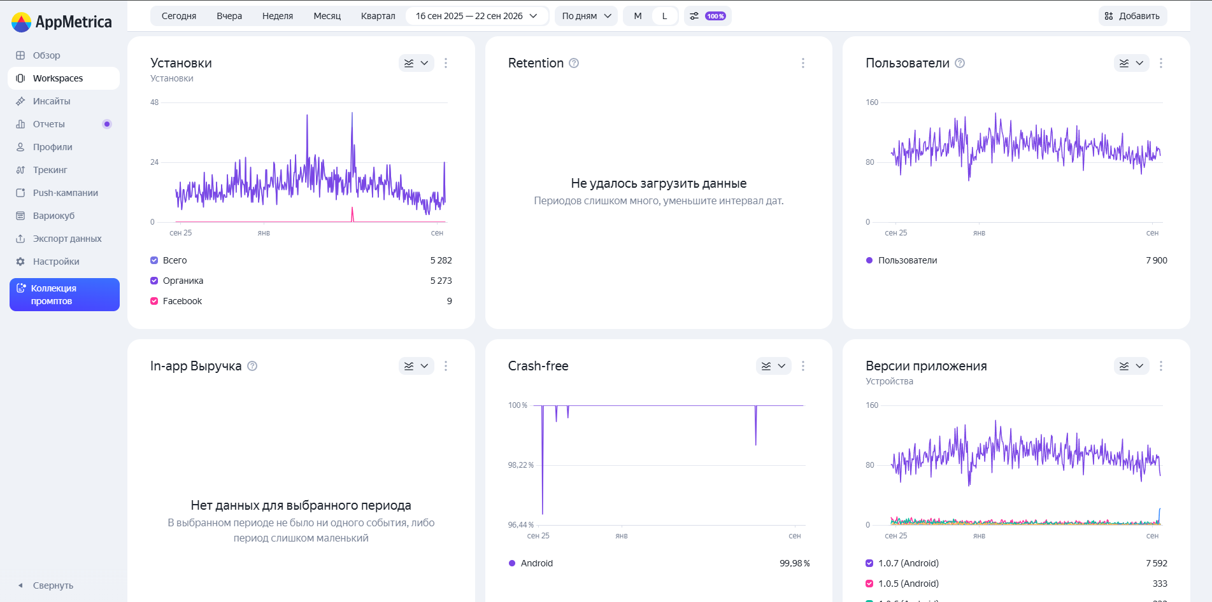This screenshot has width=1212, height=602.
Task: Expand the По дням grouping dropdown
Action: pyautogui.click(x=587, y=16)
